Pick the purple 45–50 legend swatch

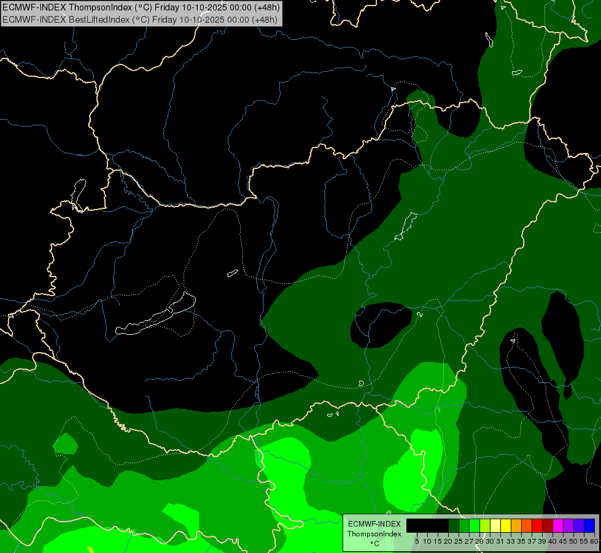point(568,525)
